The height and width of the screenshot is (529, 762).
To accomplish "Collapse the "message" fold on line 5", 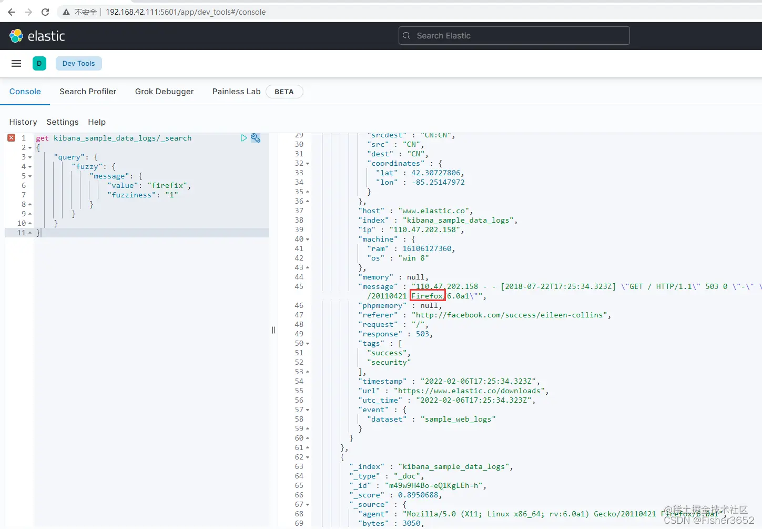I will click(x=30, y=176).
